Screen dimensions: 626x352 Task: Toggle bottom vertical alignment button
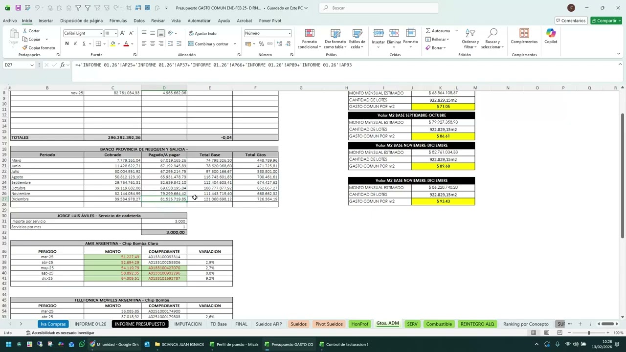point(161,33)
